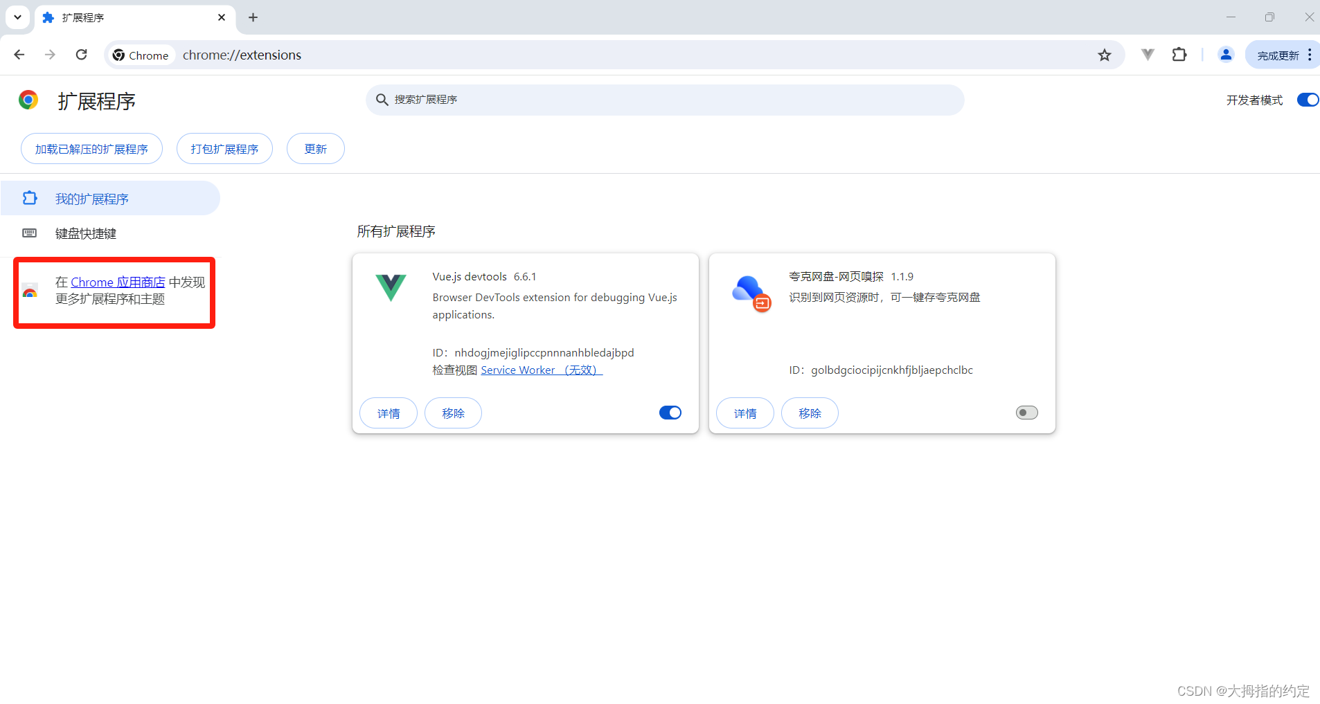Focus the 搜索扩展程序 search field
The width and height of the screenshot is (1320, 704).
pos(665,100)
